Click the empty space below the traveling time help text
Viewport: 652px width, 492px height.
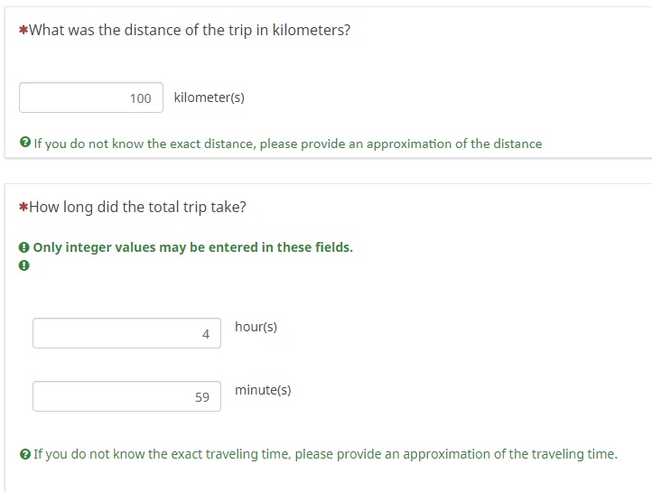(325, 478)
